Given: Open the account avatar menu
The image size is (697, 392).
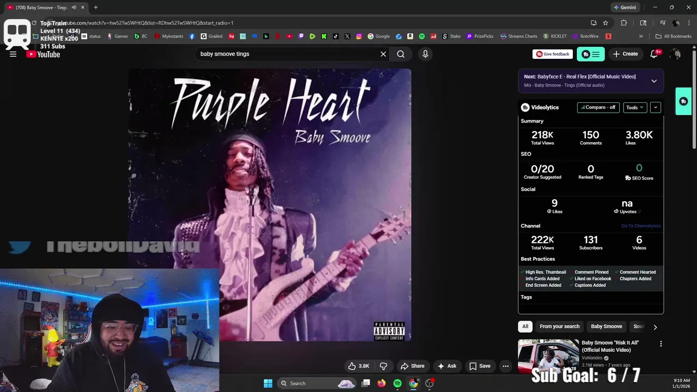Looking at the screenshot, I should coord(676,54).
